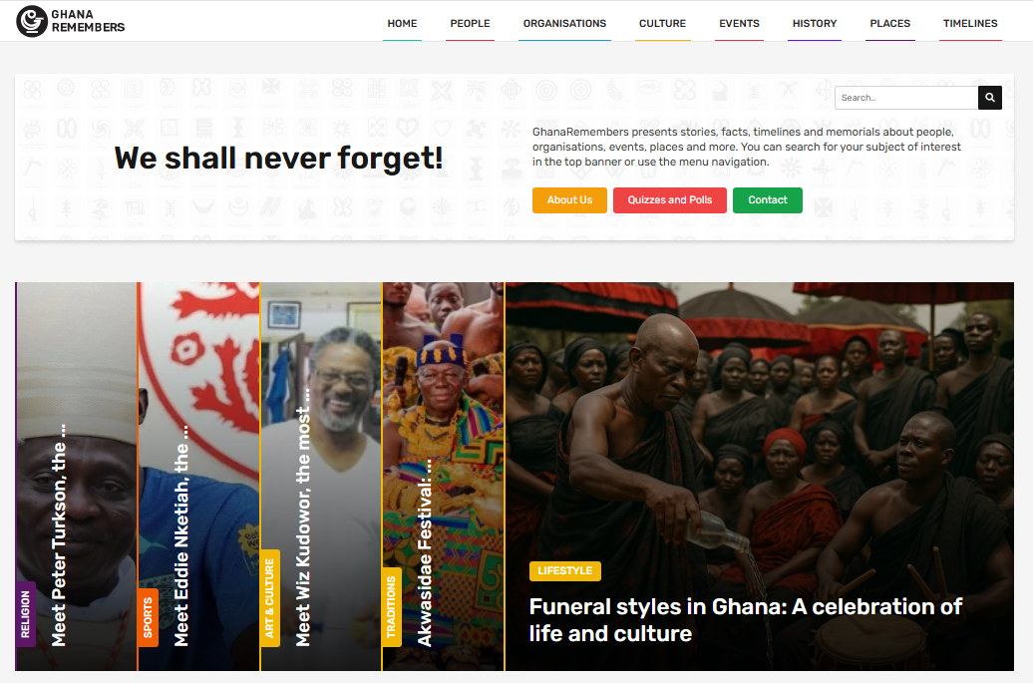Click the About Us button

click(x=570, y=200)
